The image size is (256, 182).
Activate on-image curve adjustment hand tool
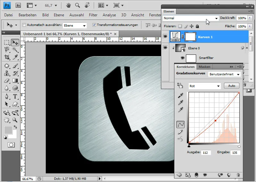coord(180,85)
